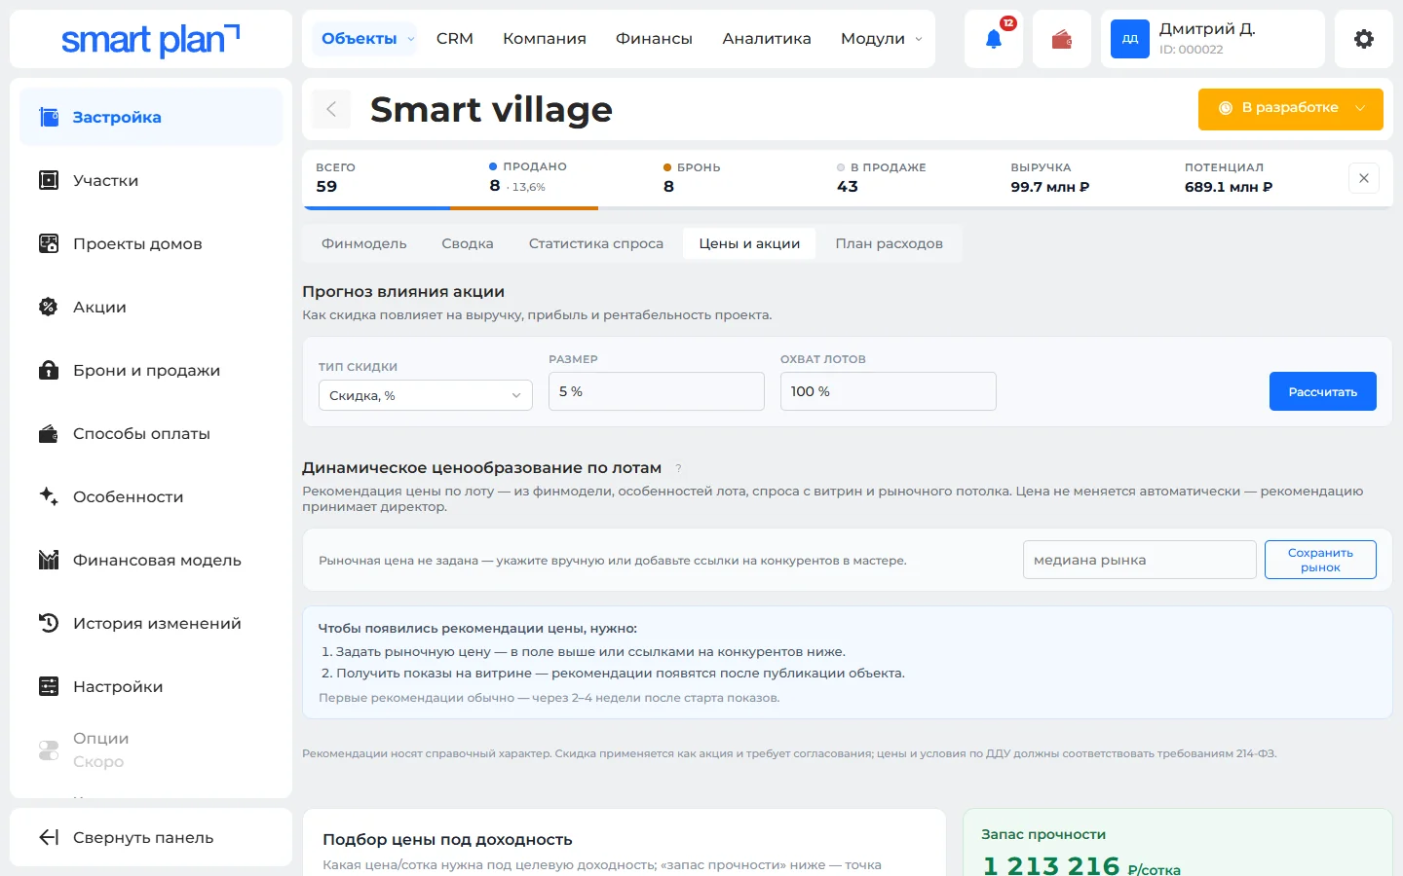This screenshot has height=876, width=1403.
Task: Switch to the Сводка tab
Action: 468,243
